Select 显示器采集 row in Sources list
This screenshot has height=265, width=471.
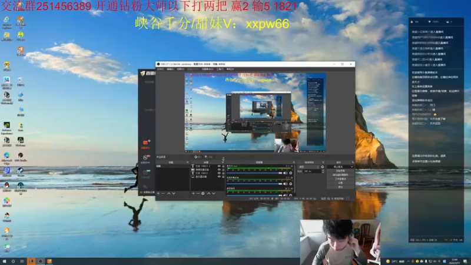pyautogui.click(x=208, y=177)
